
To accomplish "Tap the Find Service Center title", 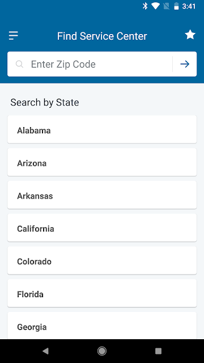I will 102,36.
